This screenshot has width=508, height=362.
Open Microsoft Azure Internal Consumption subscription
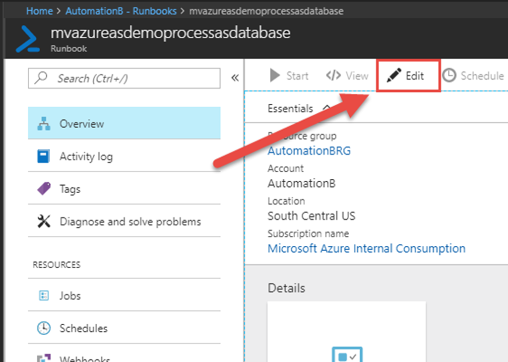click(x=366, y=248)
